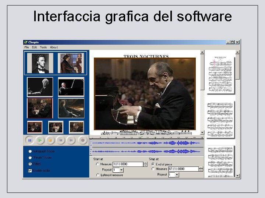Screen dimensions: 265x198
Task: Click the thumbnail panel scroll up arrow
Action: (x=237, y=52)
